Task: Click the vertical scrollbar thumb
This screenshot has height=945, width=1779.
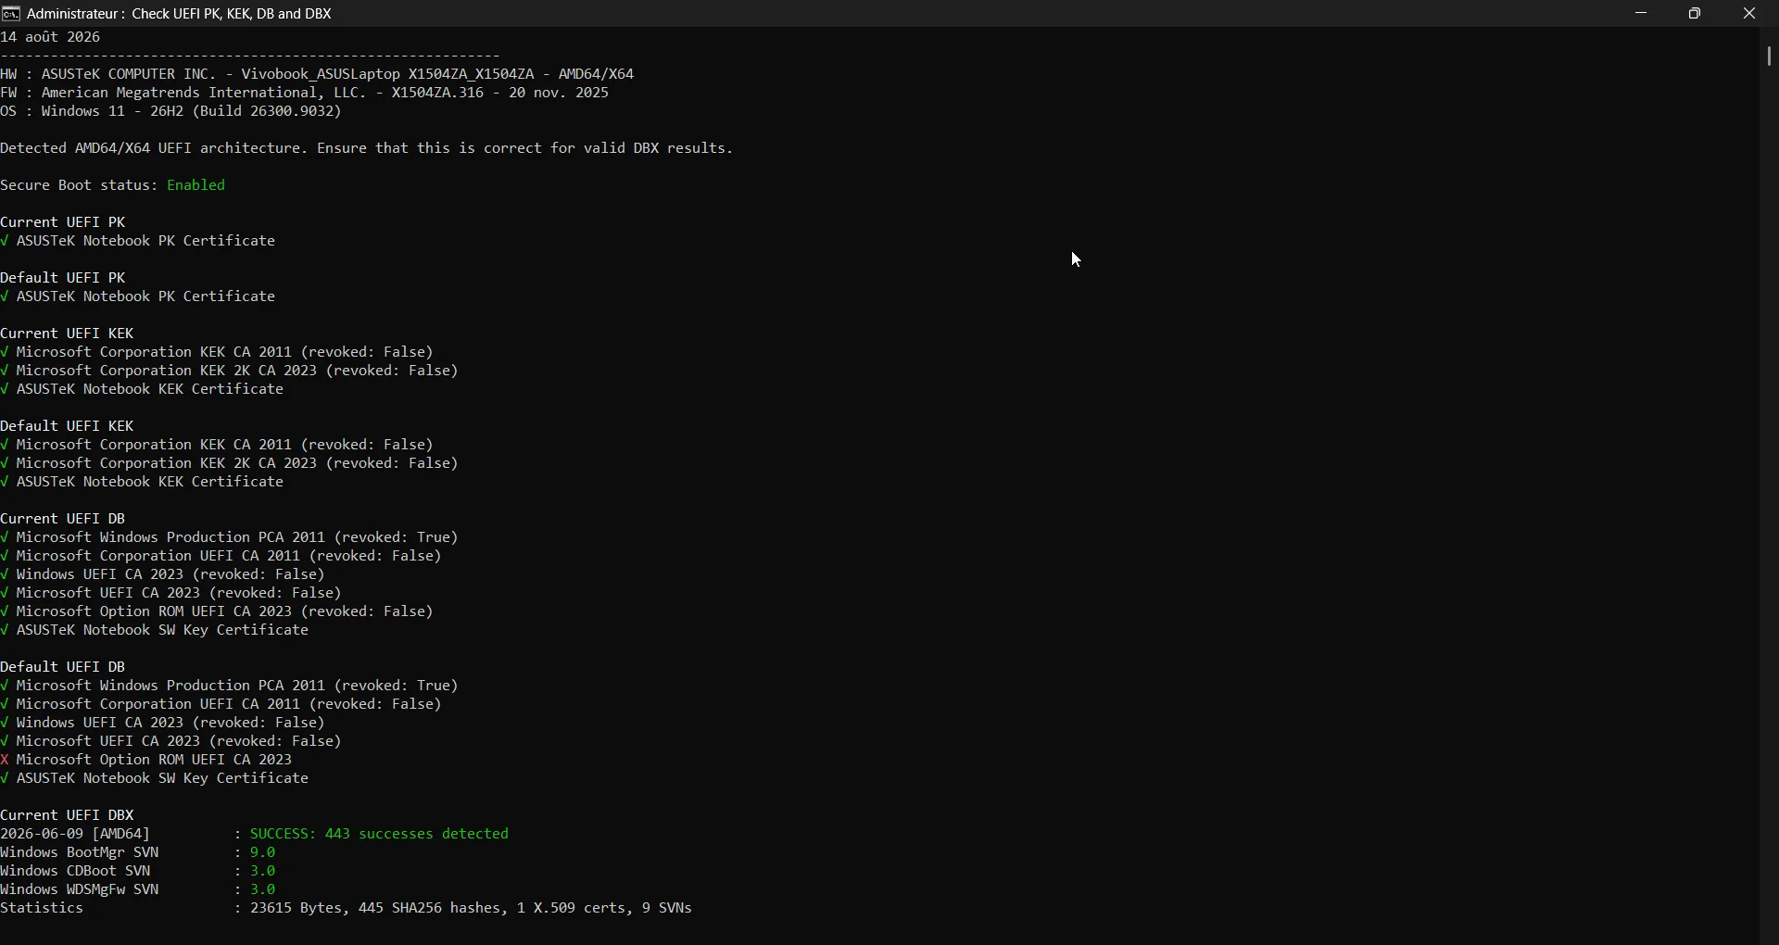Action: [1770, 57]
